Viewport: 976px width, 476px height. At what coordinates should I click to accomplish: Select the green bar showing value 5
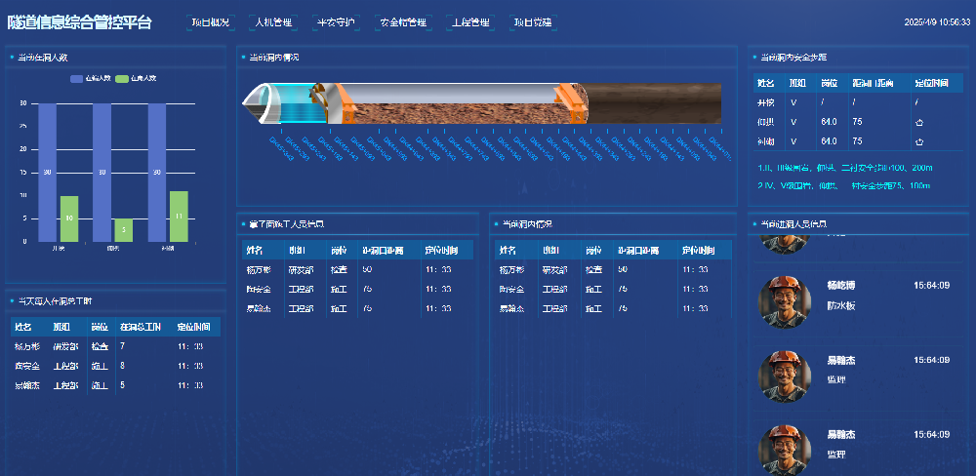coord(123,229)
